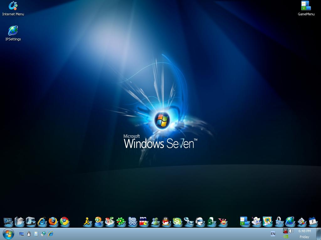The image size is (321, 240).
Task: Open the rainbow target cursor dock icon
Action: click(x=267, y=222)
